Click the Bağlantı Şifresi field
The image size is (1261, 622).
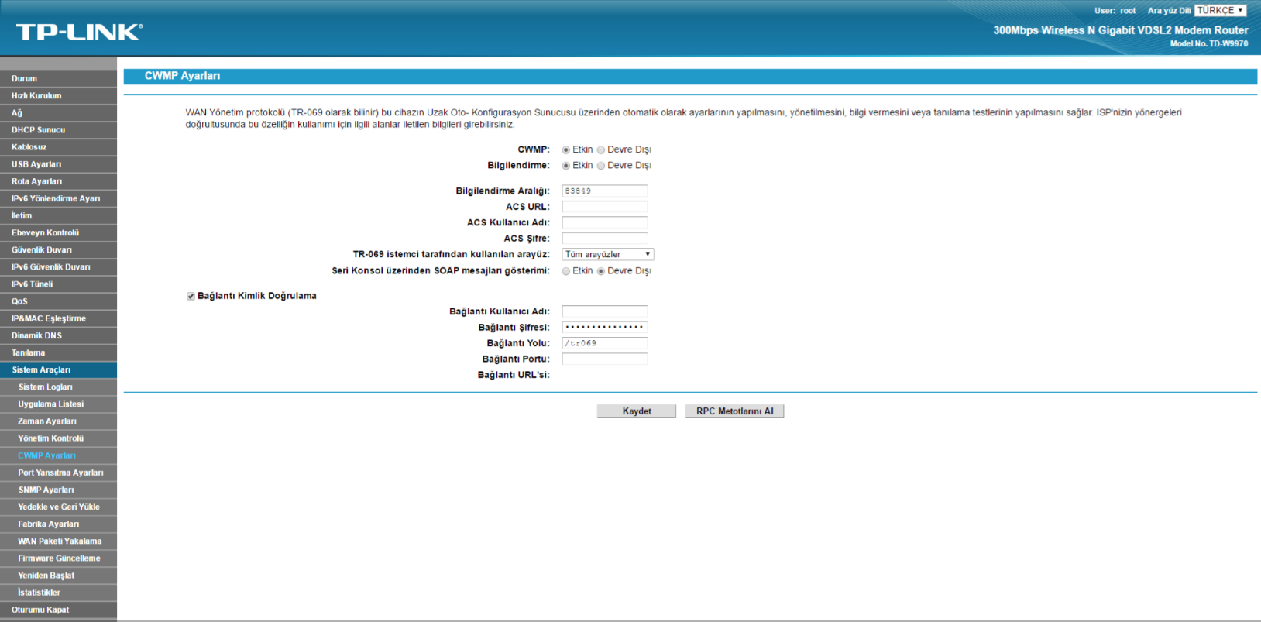coord(604,327)
